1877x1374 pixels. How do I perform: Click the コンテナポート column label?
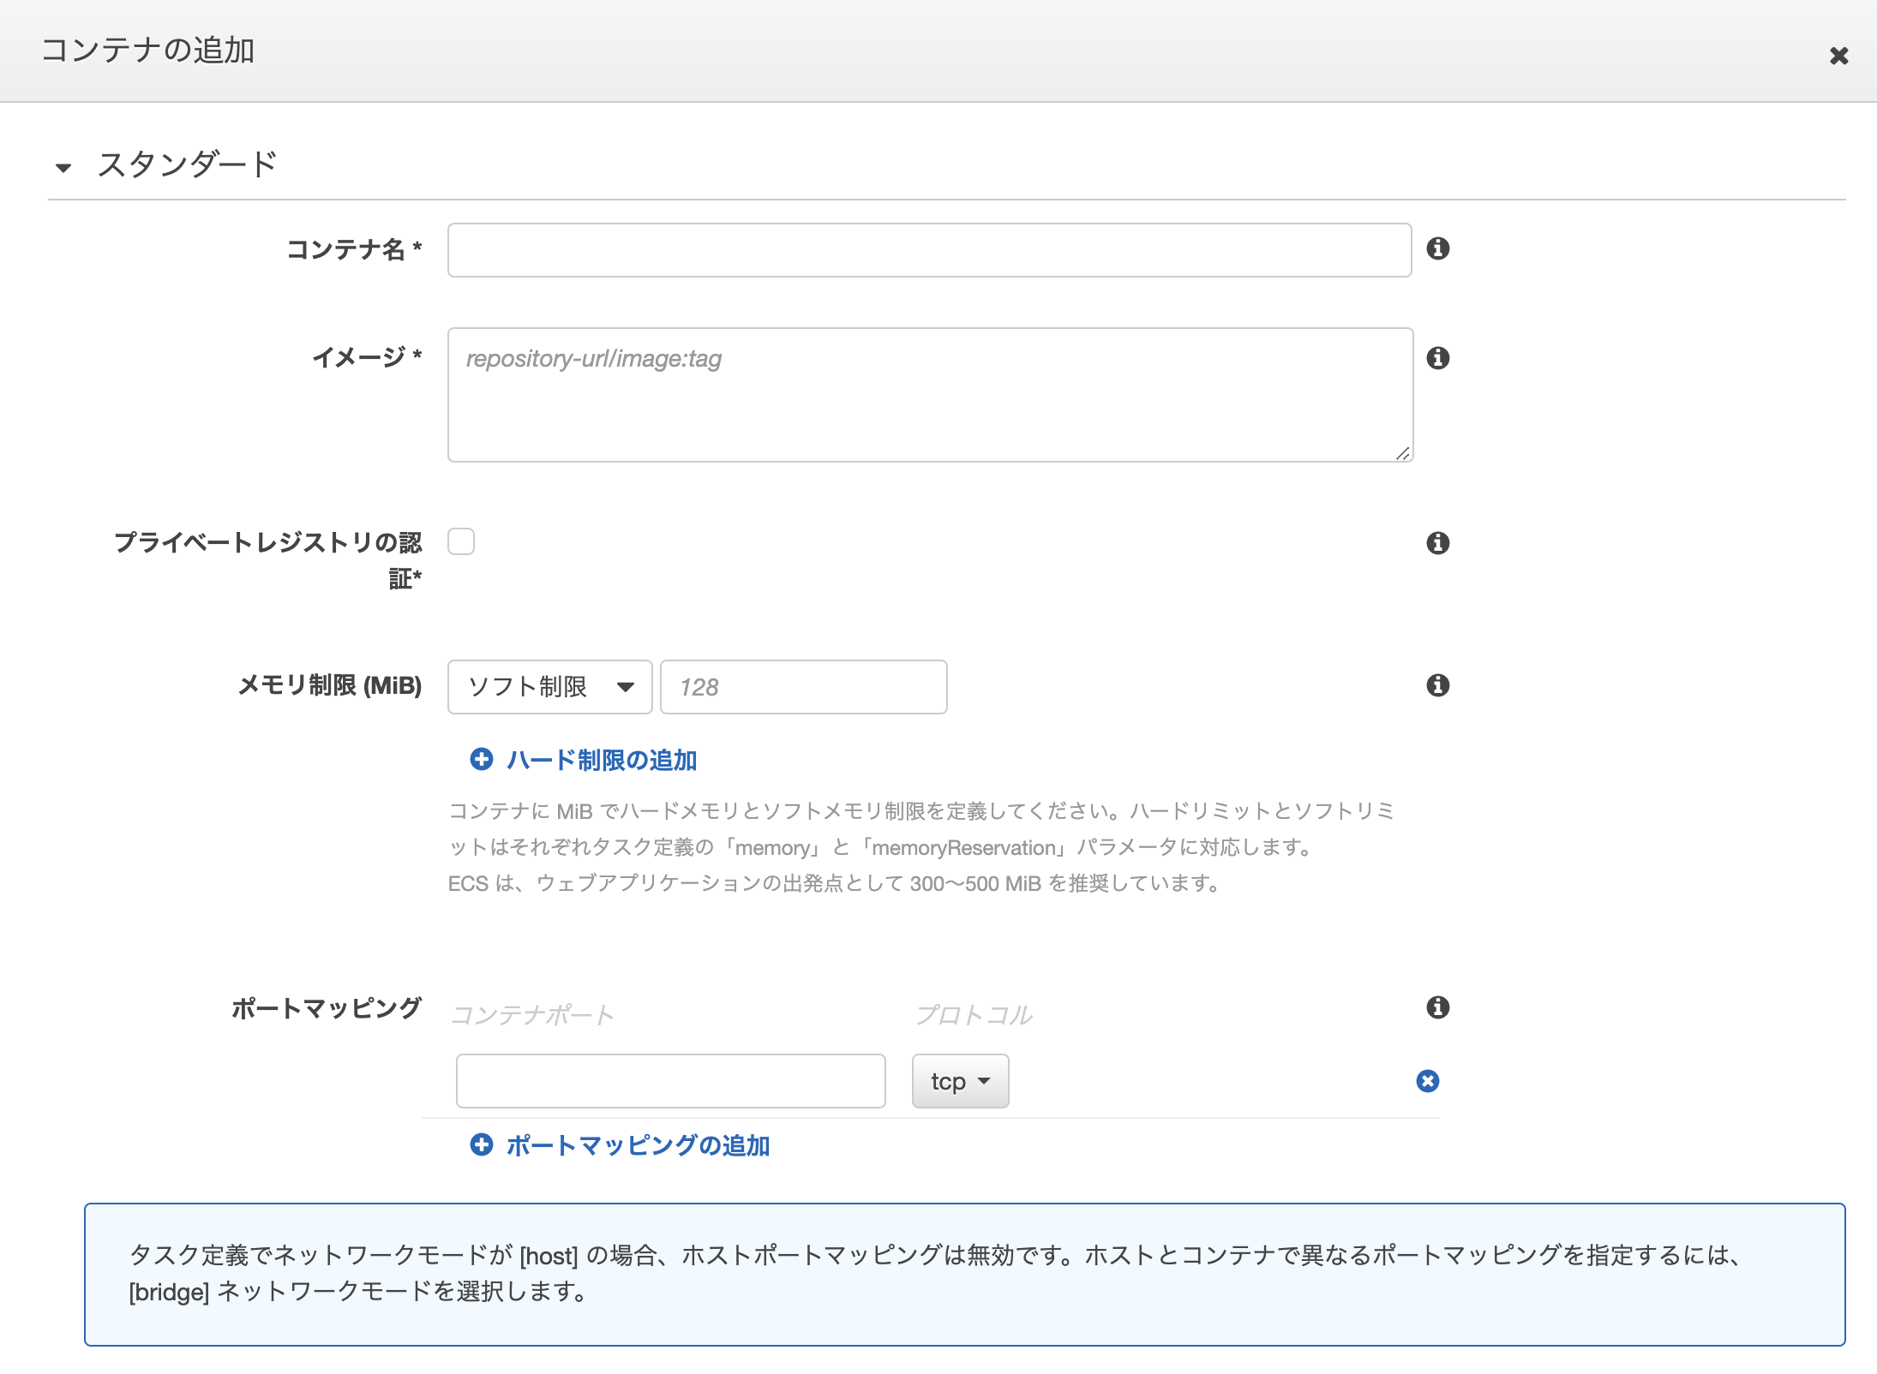[x=532, y=1015]
